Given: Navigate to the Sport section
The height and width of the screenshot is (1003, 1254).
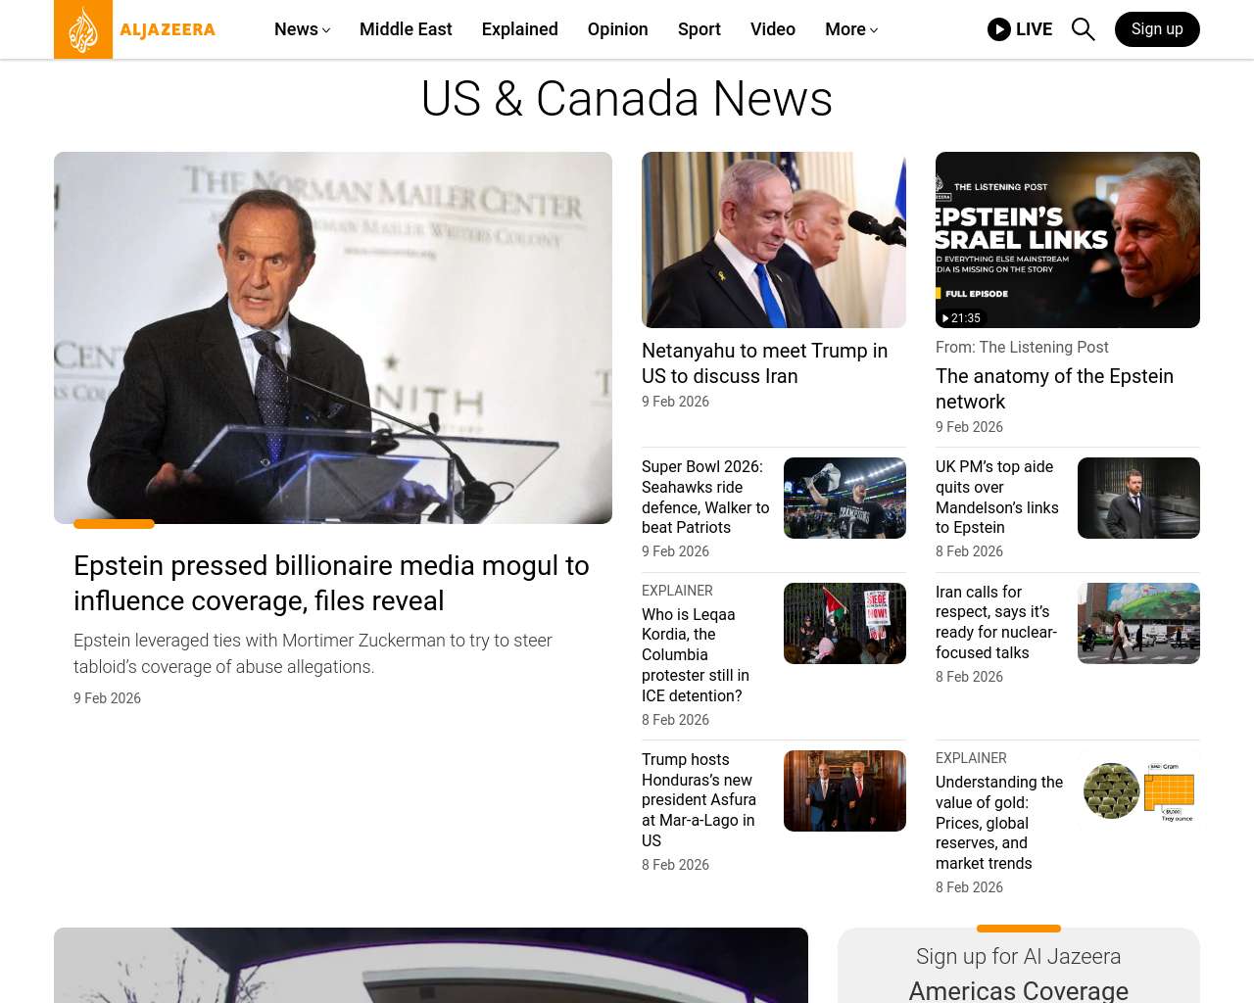Looking at the screenshot, I should [x=699, y=29].
